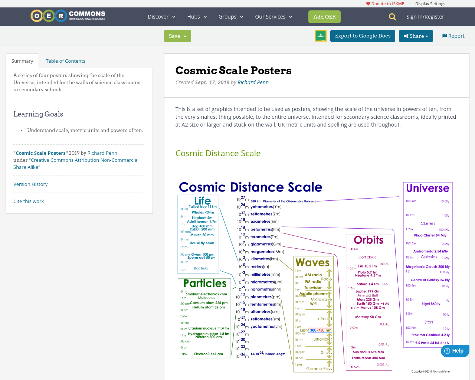The height and width of the screenshot is (380, 475).
Task: Switch to the Table of Contents tab
Action: point(65,60)
